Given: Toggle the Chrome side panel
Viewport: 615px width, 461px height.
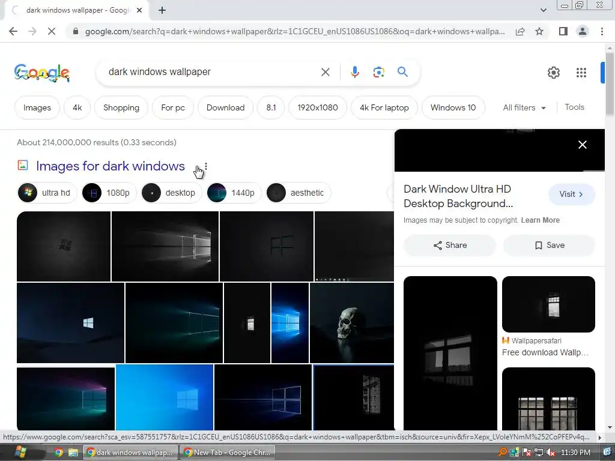Looking at the screenshot, I should (563, 31).
